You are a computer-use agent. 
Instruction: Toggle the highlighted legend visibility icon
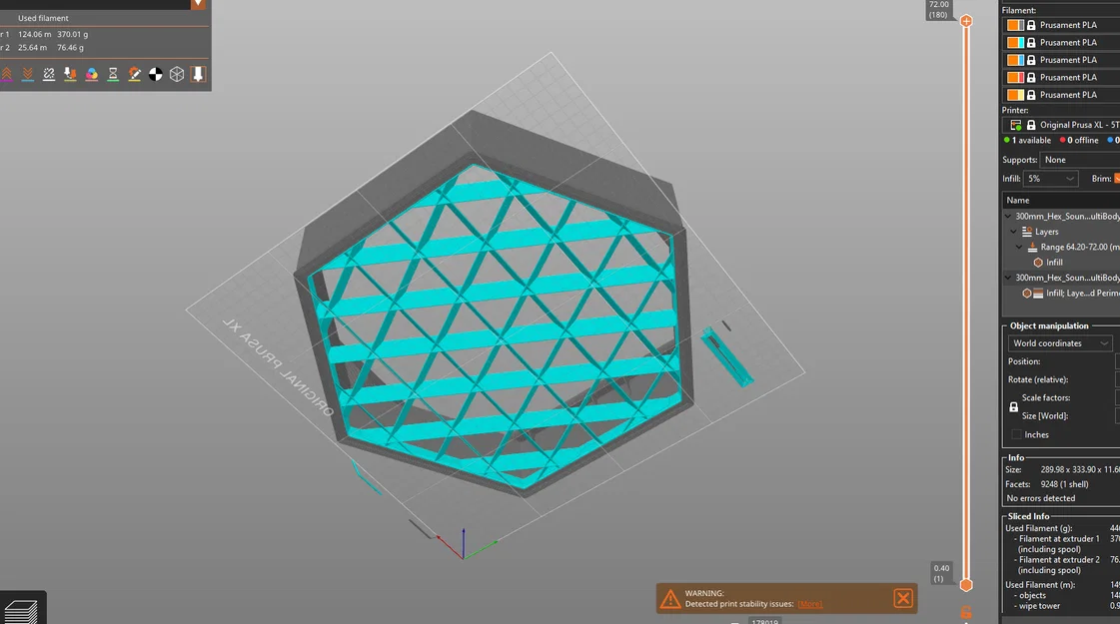click(198, 74)
